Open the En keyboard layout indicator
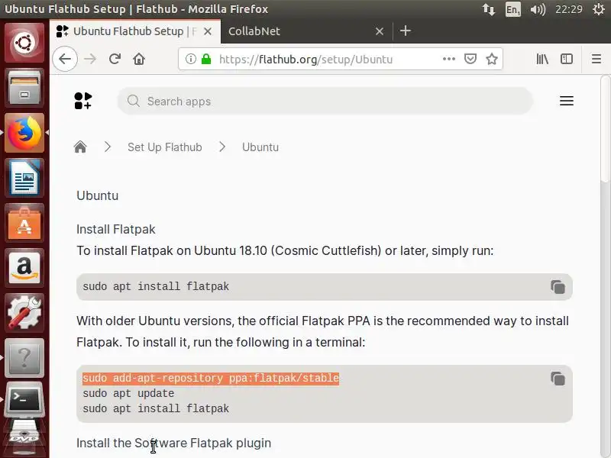This screenshot has width=611, height=458. (x=512, y=9)
